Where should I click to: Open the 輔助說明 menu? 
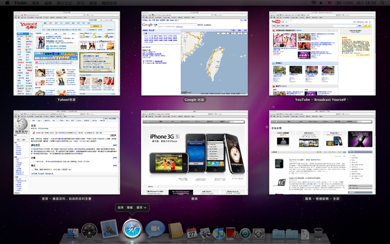tap(109, 3)
